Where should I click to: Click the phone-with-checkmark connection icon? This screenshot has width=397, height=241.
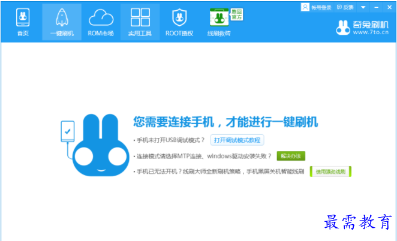[68, 131]
